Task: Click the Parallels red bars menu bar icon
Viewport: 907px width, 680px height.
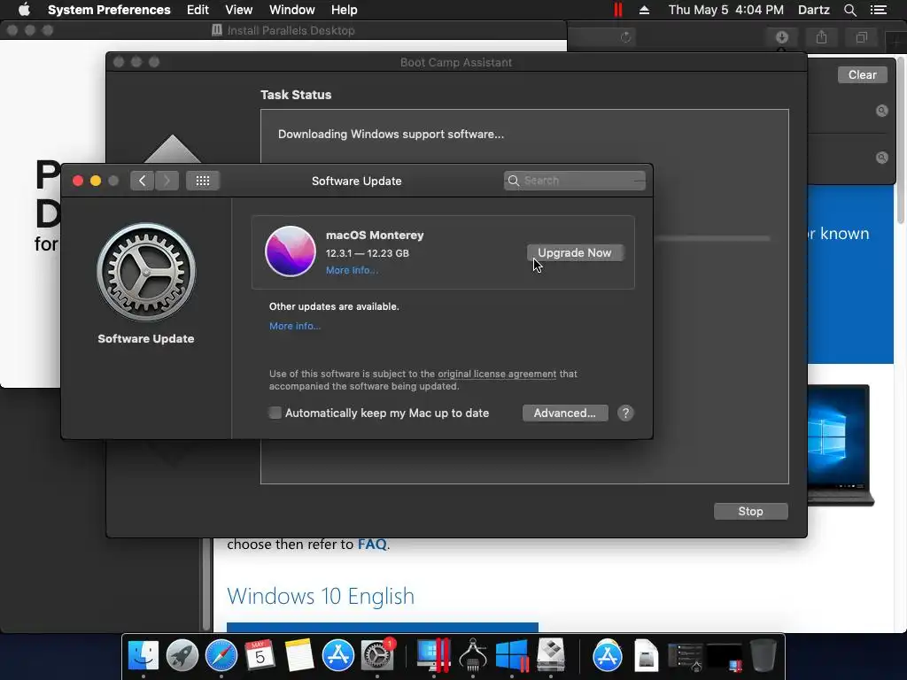Action: pos(618,10)
